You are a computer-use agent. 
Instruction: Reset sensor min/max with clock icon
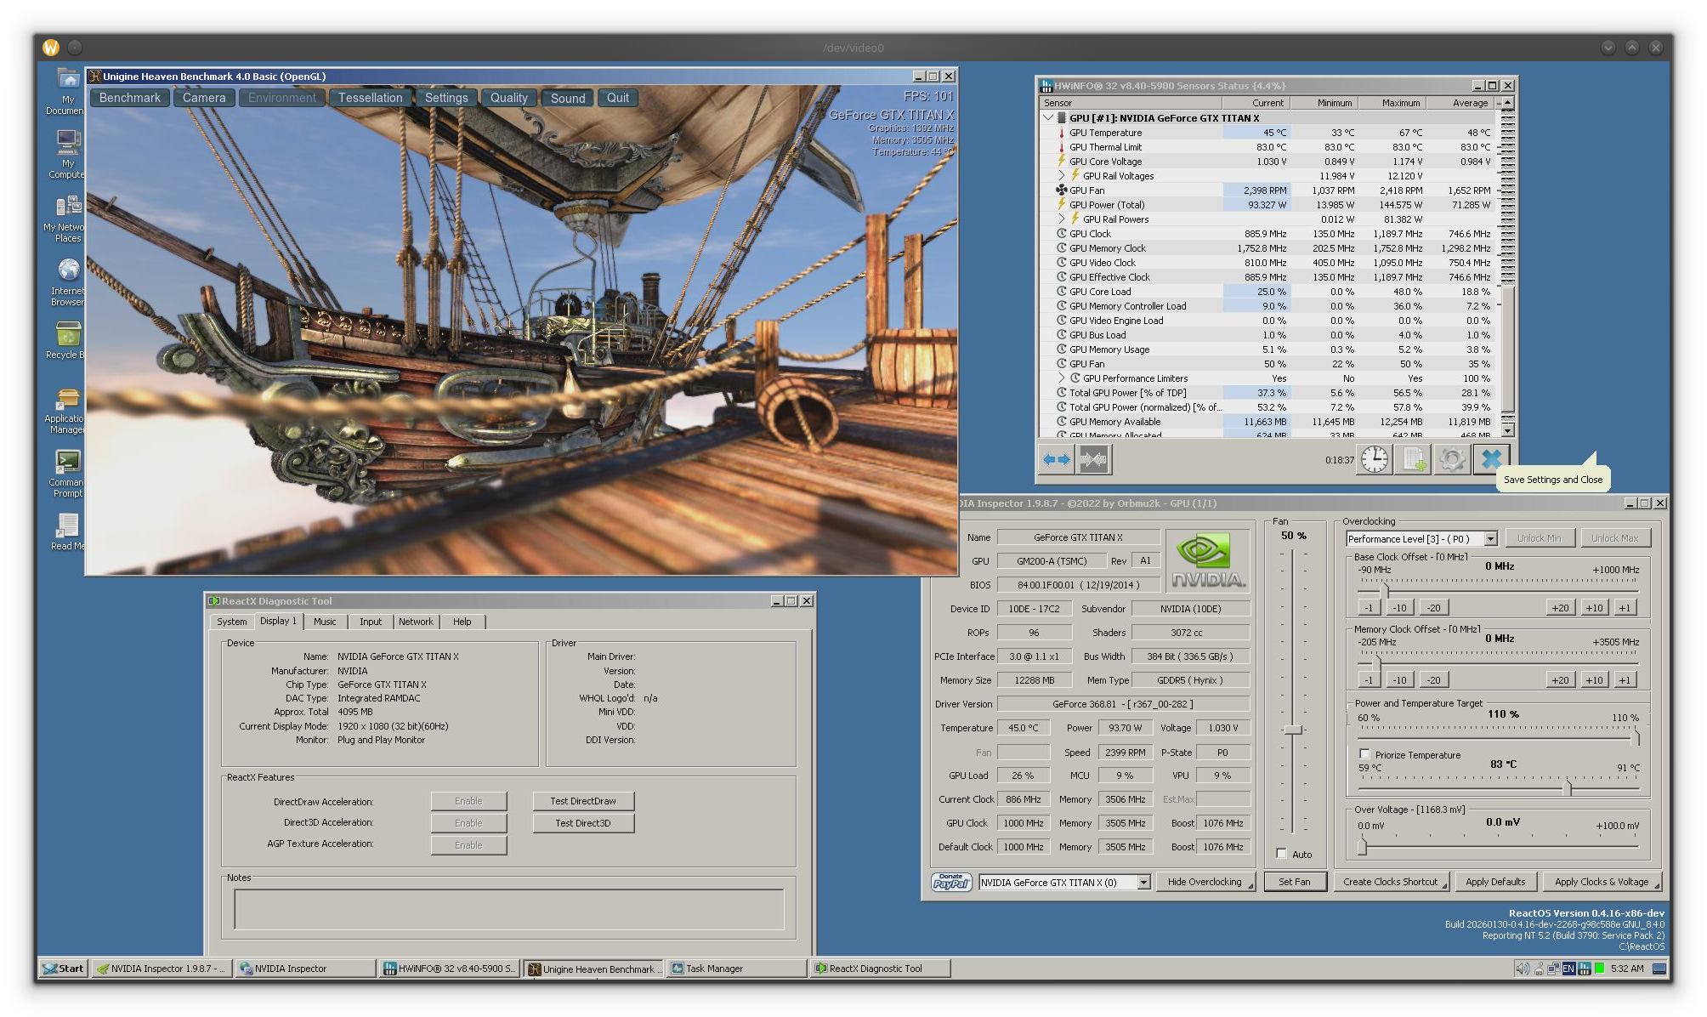click(1374, 460)
